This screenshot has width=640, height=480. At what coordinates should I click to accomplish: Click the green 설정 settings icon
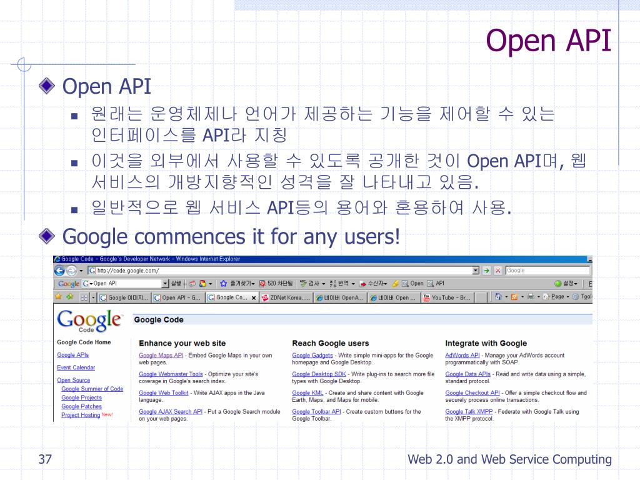click(558, 284)
